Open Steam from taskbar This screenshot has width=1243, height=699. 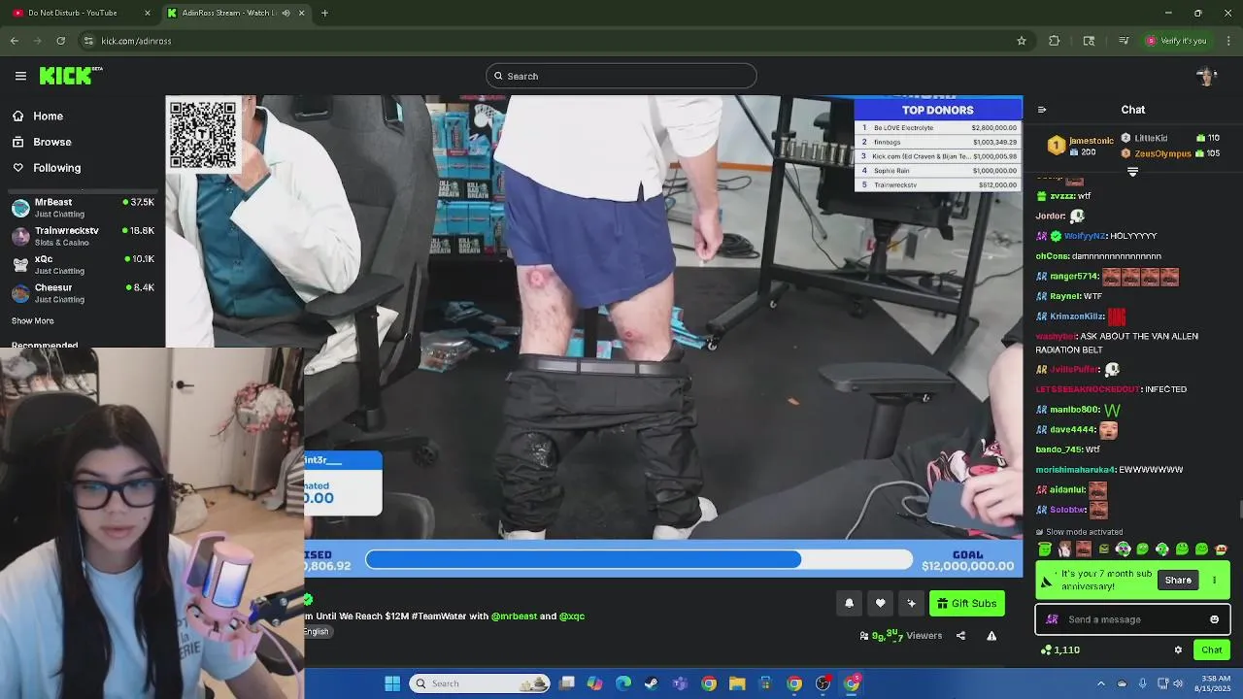tap(652, 683)
